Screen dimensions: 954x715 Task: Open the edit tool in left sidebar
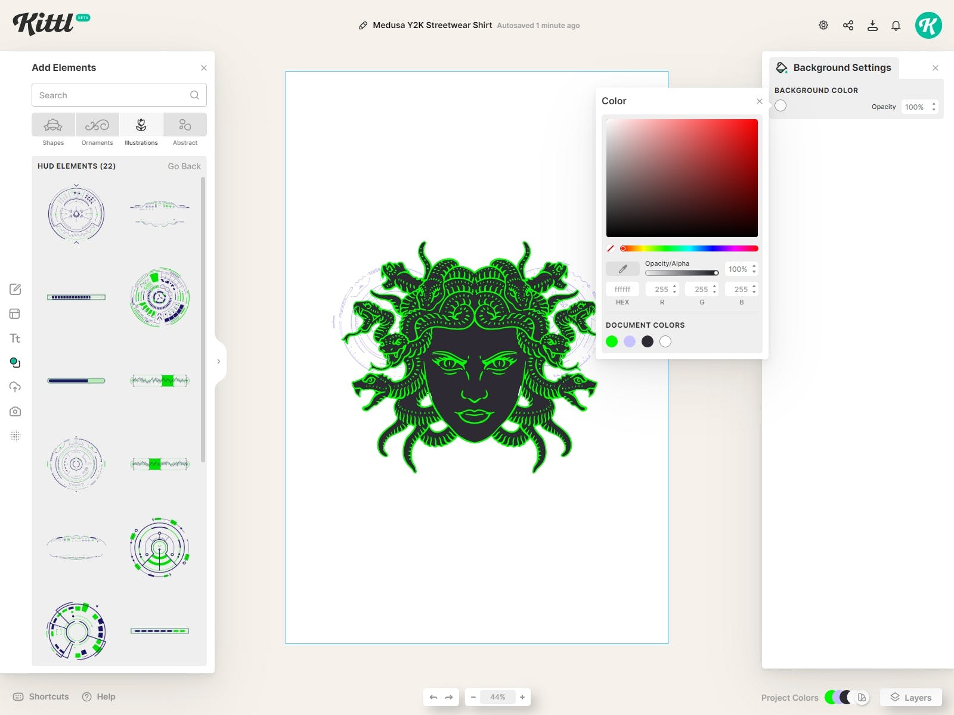coord(16,289)
